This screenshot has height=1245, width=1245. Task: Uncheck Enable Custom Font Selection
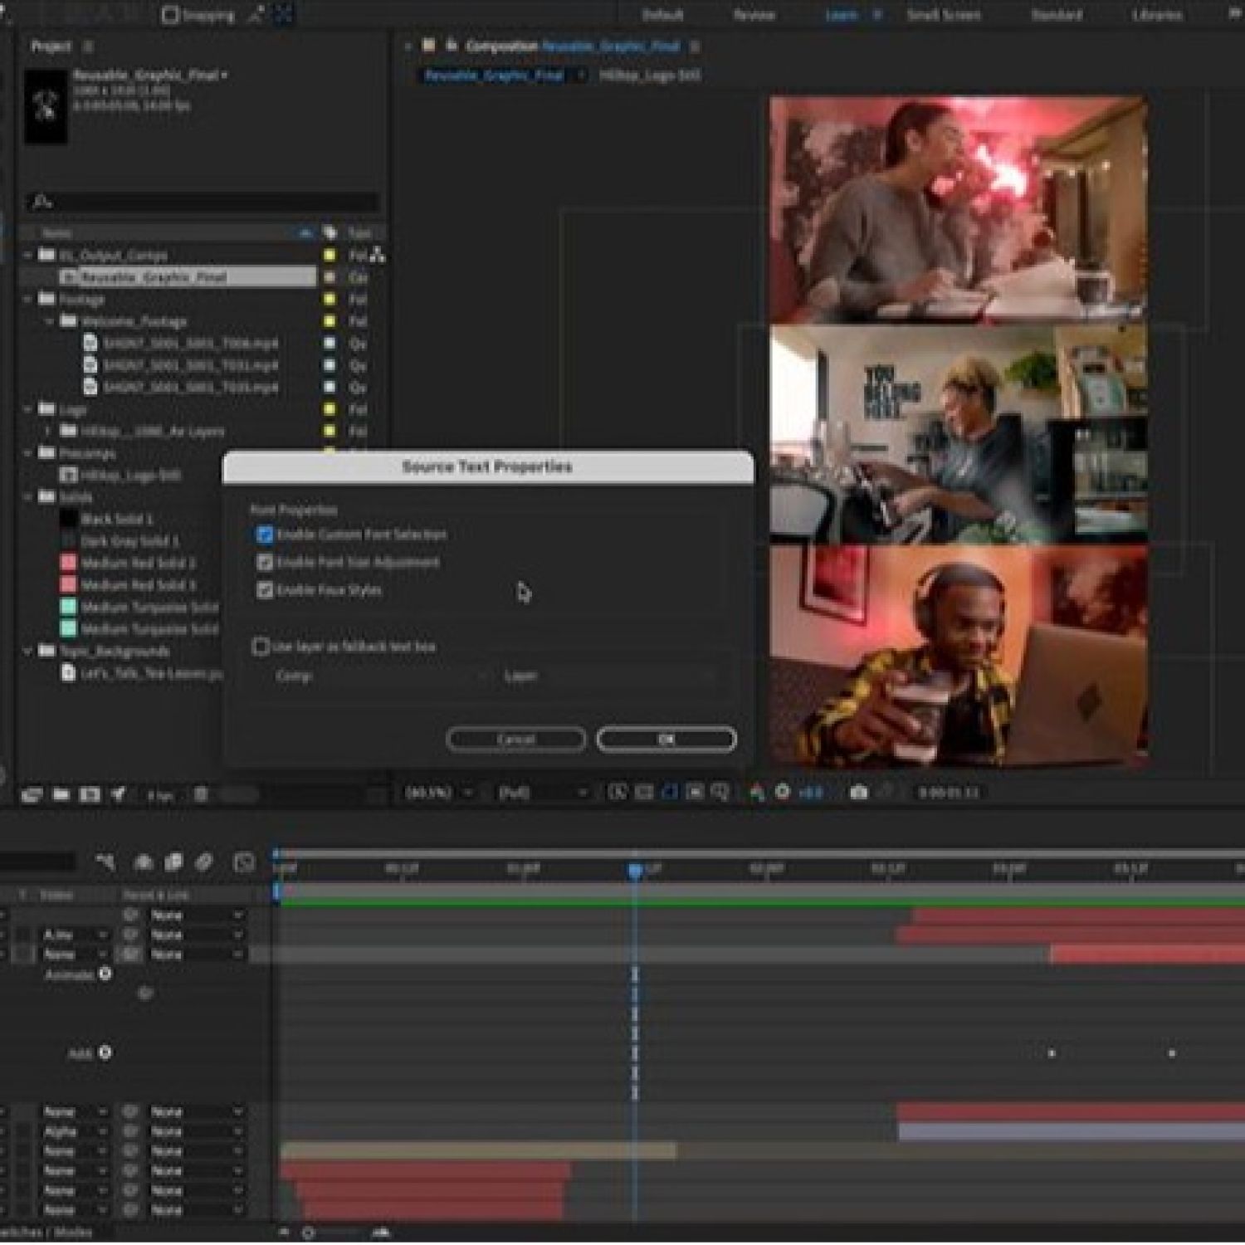click(x=265, y=535)
